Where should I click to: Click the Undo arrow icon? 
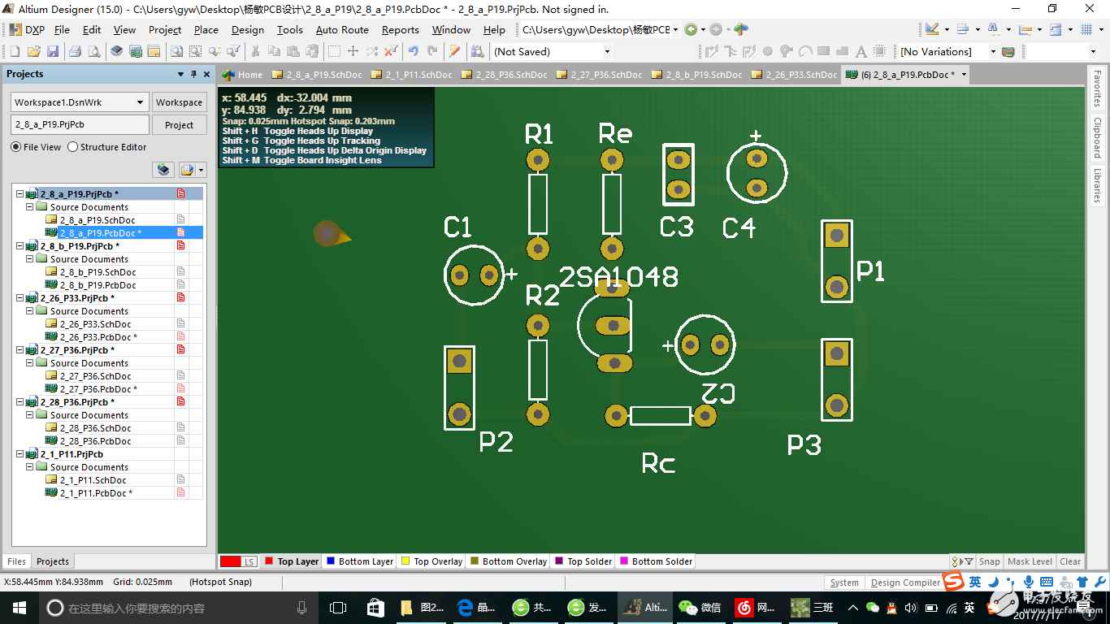click(414, 51)
